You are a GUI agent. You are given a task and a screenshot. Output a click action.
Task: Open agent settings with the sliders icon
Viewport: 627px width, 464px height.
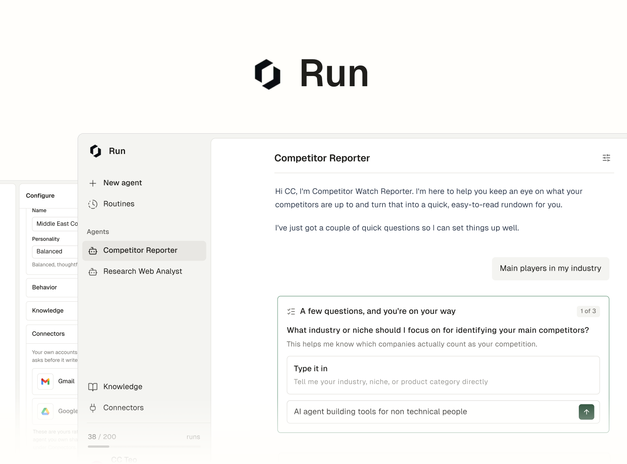tap(606, 158)
